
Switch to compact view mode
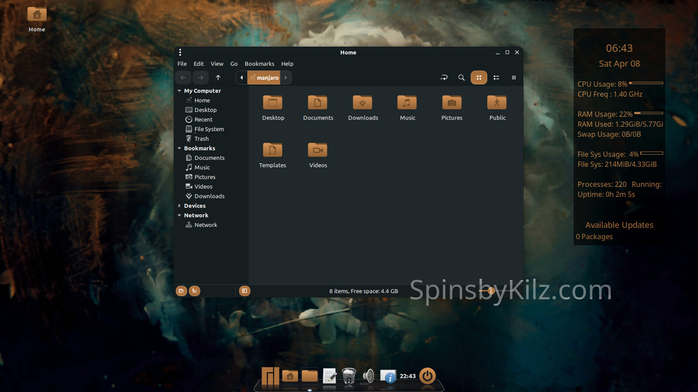coord(513,78)
